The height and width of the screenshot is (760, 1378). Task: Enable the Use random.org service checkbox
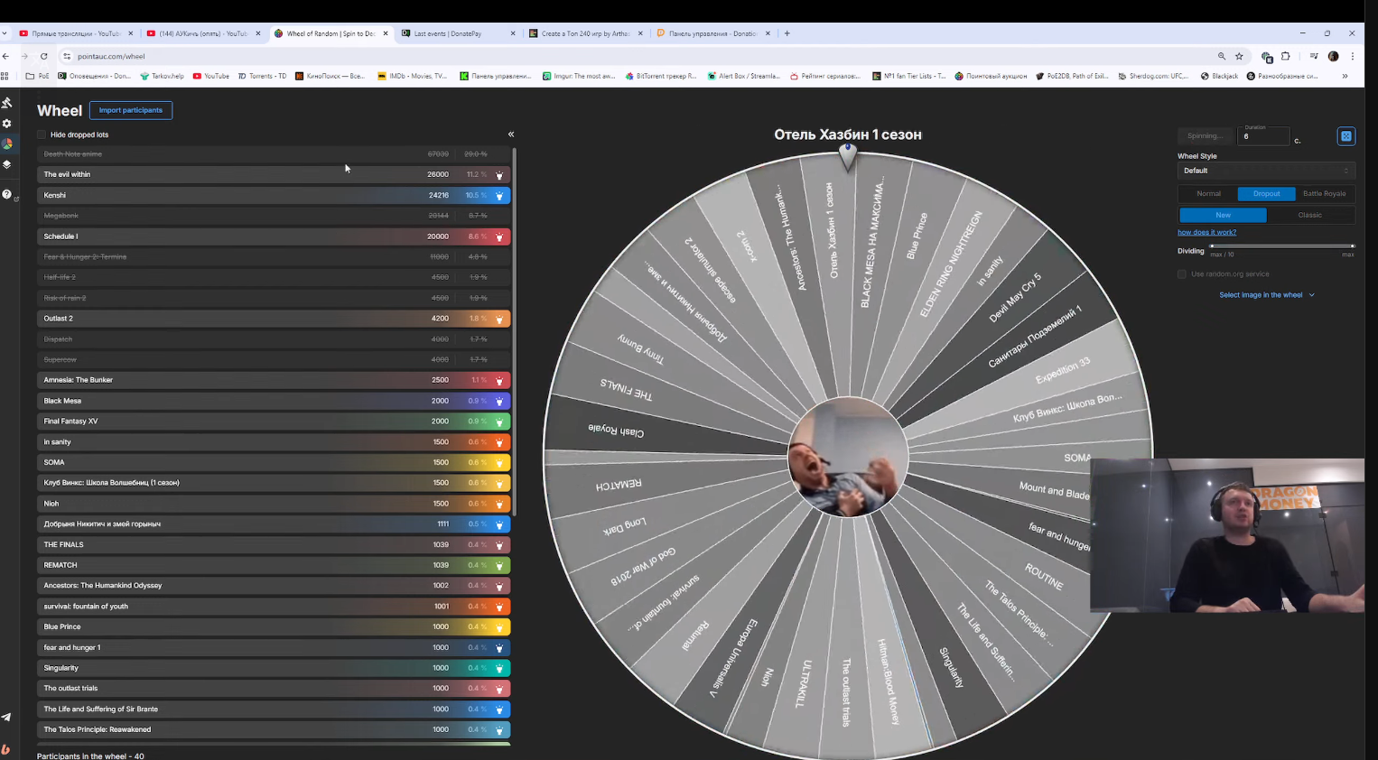(x=1182, y=274)
